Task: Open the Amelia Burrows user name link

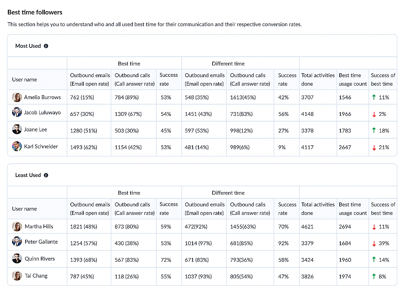Action: [x=43, y=97]
